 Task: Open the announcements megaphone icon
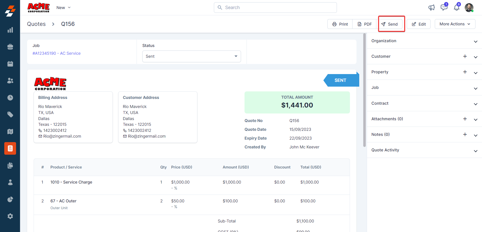click(x=431, y=8)
